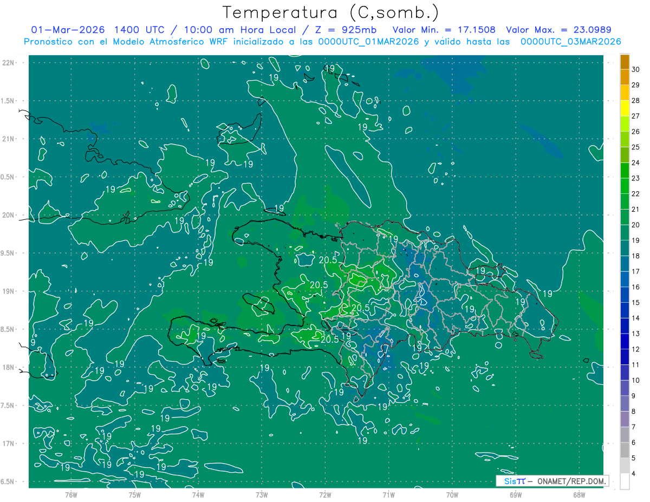Click the 21N latitude axis label
The image size is (650, 502).
[x=8, y=139]
